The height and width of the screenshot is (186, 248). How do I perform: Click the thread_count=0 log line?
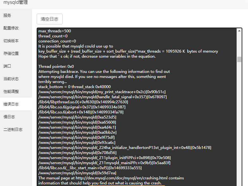[x=53, y=36]
